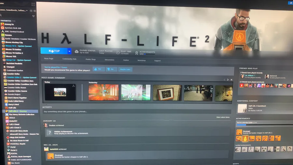Open the library filter dropdown
This screenshot has height=165, width=293.
14,10
